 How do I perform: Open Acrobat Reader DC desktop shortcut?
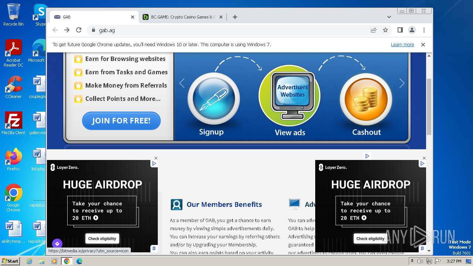pyautogui.click(x=13, y=53)
